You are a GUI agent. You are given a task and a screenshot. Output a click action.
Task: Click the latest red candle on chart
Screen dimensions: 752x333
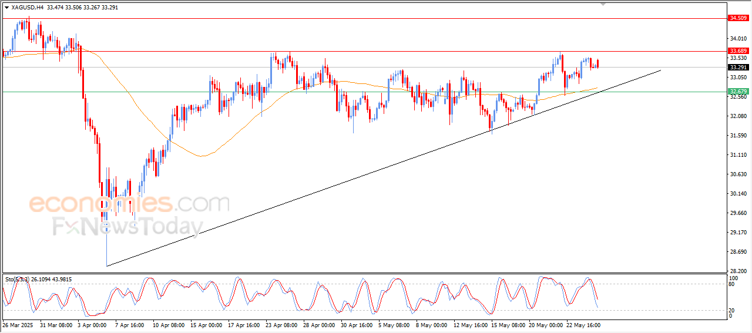pyautogui.click(x=597, y=63)
